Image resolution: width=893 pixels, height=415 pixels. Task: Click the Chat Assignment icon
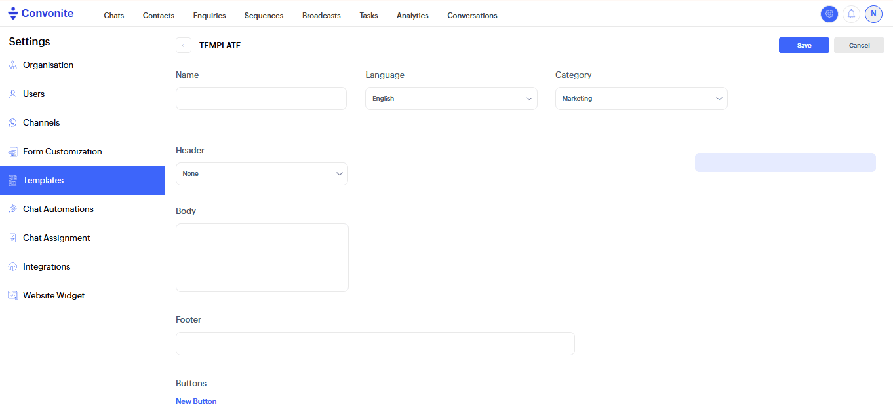tap(12, 238)
